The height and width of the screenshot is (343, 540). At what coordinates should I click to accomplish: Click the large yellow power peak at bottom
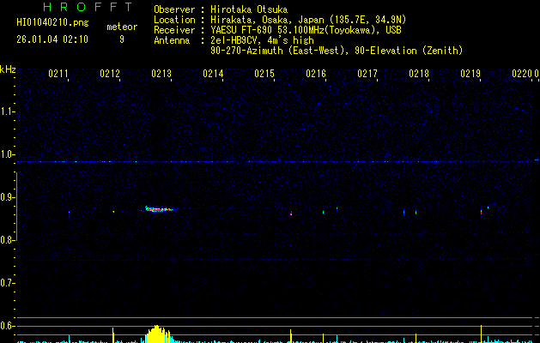click(x=155, y=334)
